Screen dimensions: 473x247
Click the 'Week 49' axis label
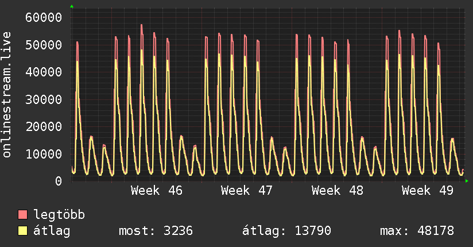point(428,191)
